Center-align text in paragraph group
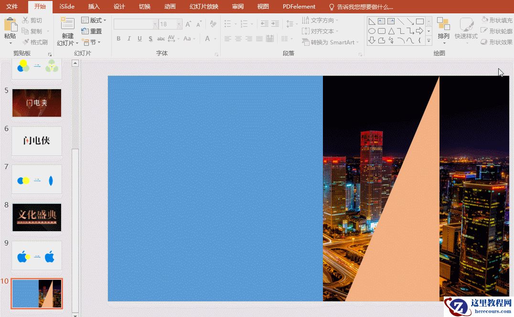The height and width of the screenshot is (317, 514). point(238,39)
